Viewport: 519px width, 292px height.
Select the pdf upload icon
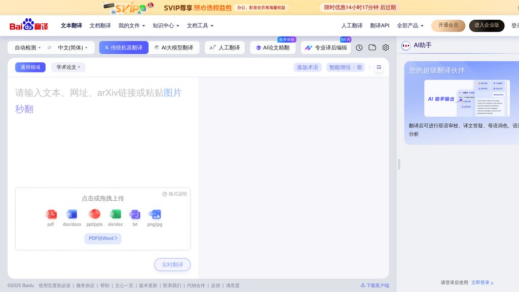point(51,214)
